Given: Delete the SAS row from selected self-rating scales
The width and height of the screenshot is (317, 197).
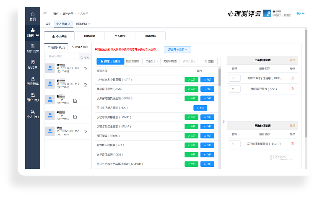Looking at the screenshot, I should point(292,89).
